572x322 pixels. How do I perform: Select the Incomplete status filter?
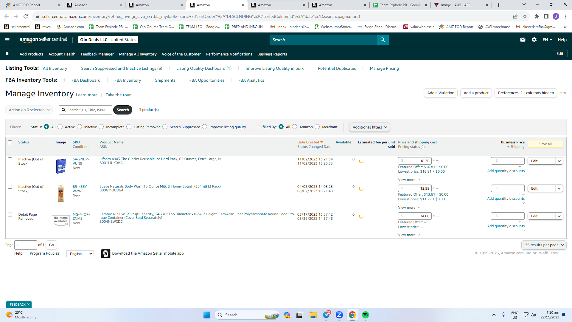point(101,127)
